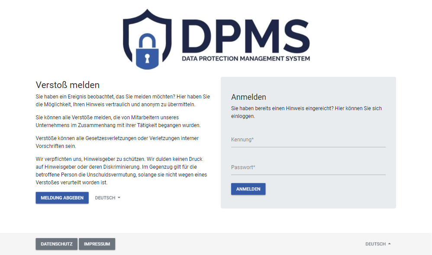
Task: Expand the footer DEUTSCH language selector
Action: (x=378, y=244)
